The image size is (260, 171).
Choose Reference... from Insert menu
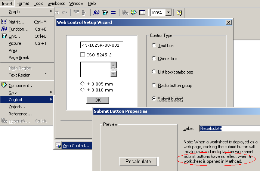tap(27, 114)
